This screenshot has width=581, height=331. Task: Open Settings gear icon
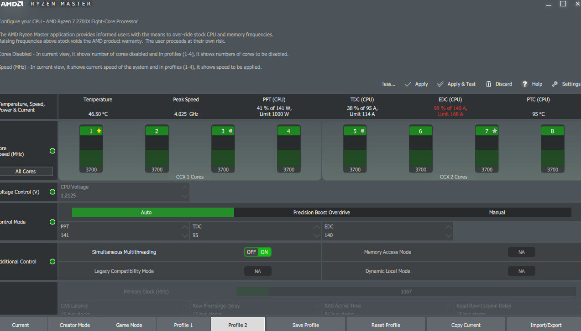point(555,84)
